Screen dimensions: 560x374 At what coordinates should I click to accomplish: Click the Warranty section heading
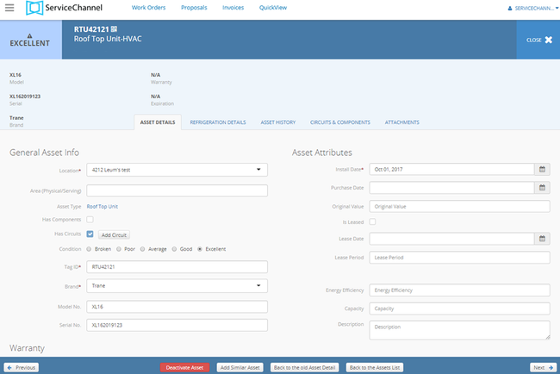(x=28, y=348)
